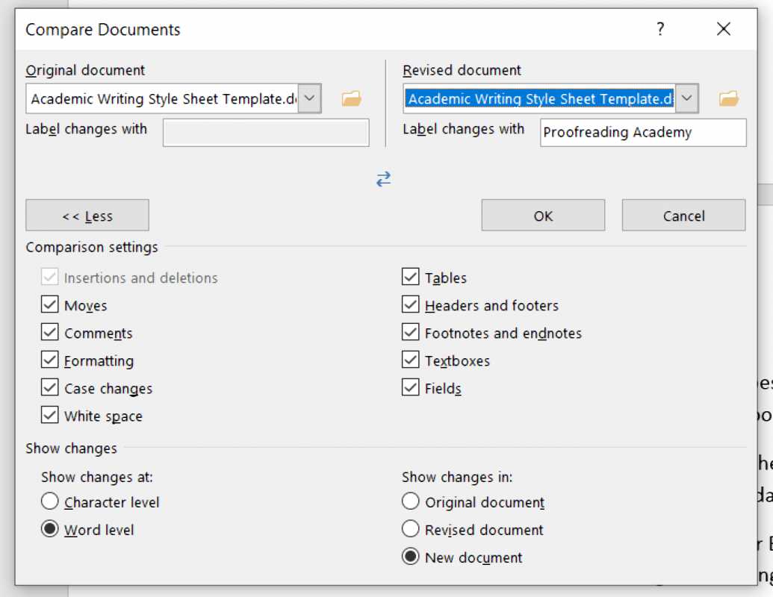Uncheck the Tables checkbox
The image size is (773, 597).
411,278
